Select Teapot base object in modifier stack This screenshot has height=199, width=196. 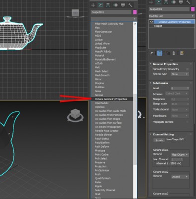(158, 26)
